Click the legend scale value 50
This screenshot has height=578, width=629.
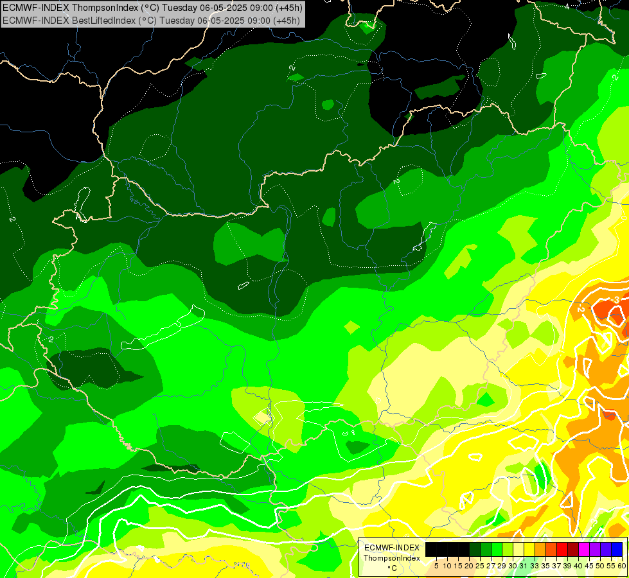click(x=601, y=566)
